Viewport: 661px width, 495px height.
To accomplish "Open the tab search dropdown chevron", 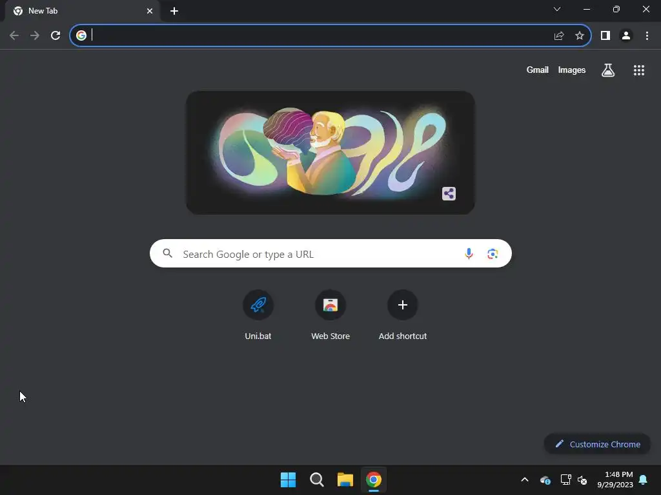I will 557,9.
